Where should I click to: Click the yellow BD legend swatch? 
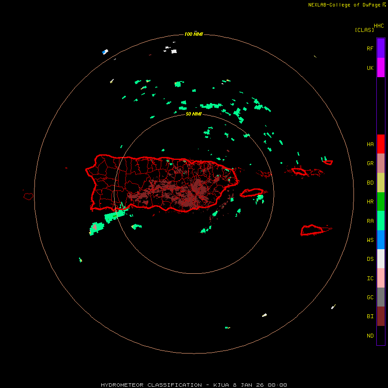[x=381, y=183]
